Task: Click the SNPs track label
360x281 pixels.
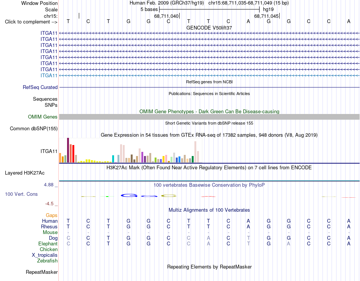Action: click(51, 105)
